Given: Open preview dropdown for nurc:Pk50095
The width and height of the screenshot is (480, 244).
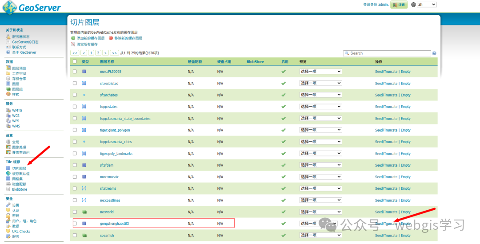Looking at the screenshot, I should 320,71.
